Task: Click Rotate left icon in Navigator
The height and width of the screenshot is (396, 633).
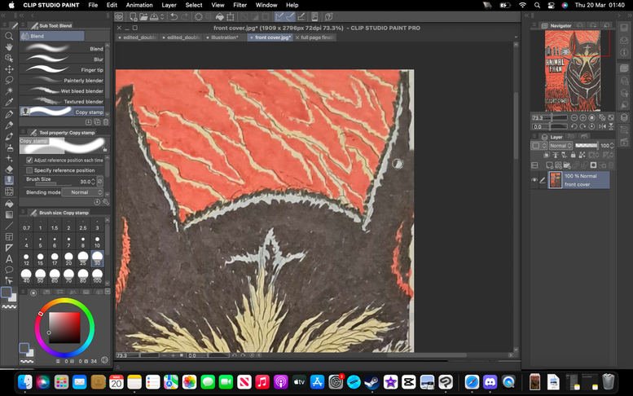Action: [x=574, y=126]
